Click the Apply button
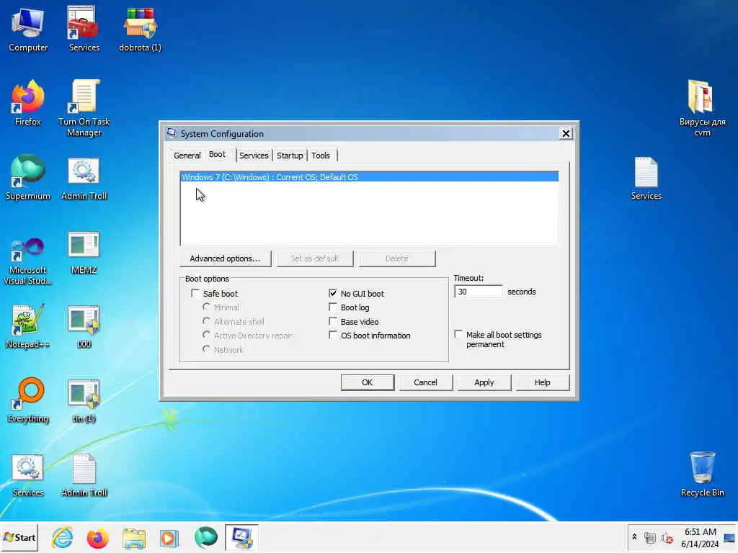Viewport: 738px width, 553px height. (x=484, y=382)
